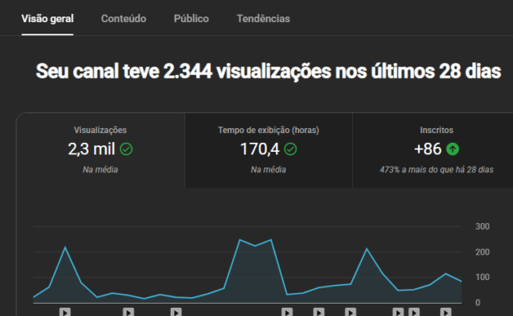Image resolution: width=513 pixels, height=316 pixels.
Task: Click the third video marker from the left
Action: pos(176,312)
